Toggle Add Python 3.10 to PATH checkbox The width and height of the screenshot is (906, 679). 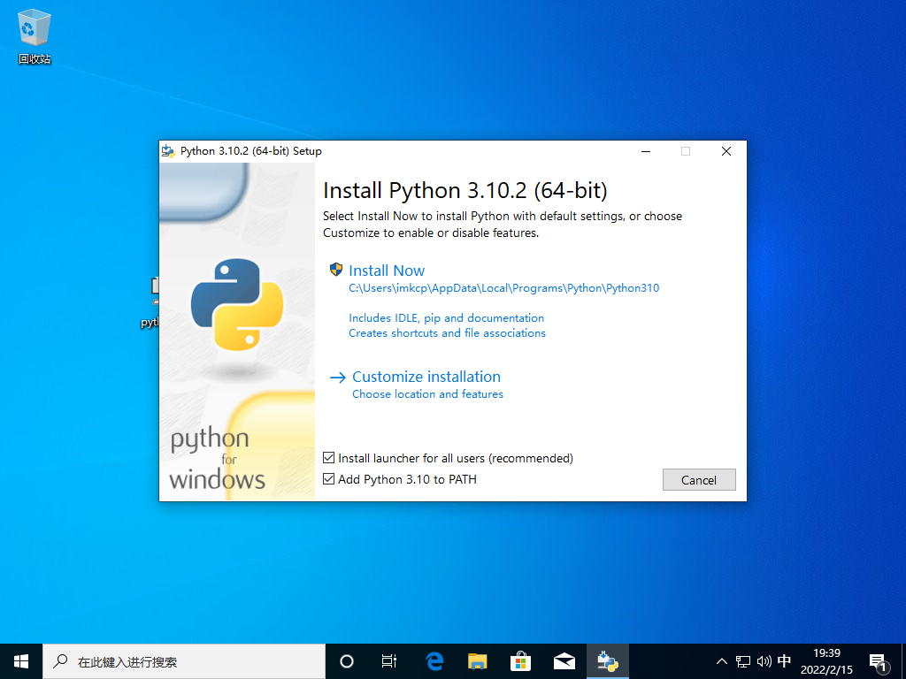tap(329, 479)
